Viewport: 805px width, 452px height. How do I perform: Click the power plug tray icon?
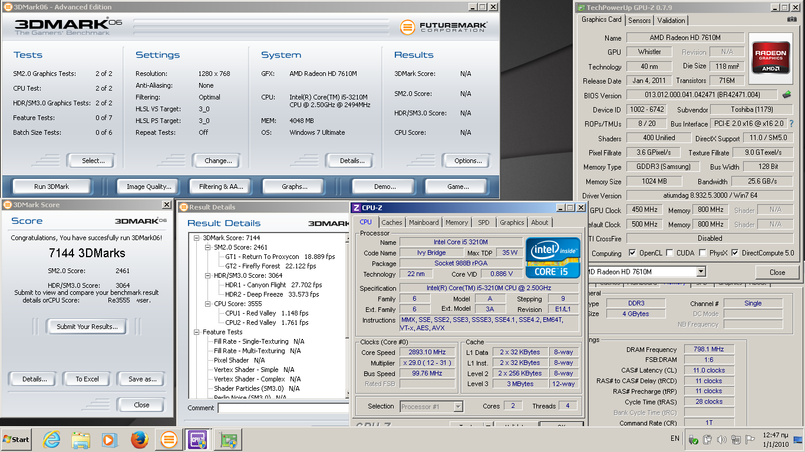[708, 440]
